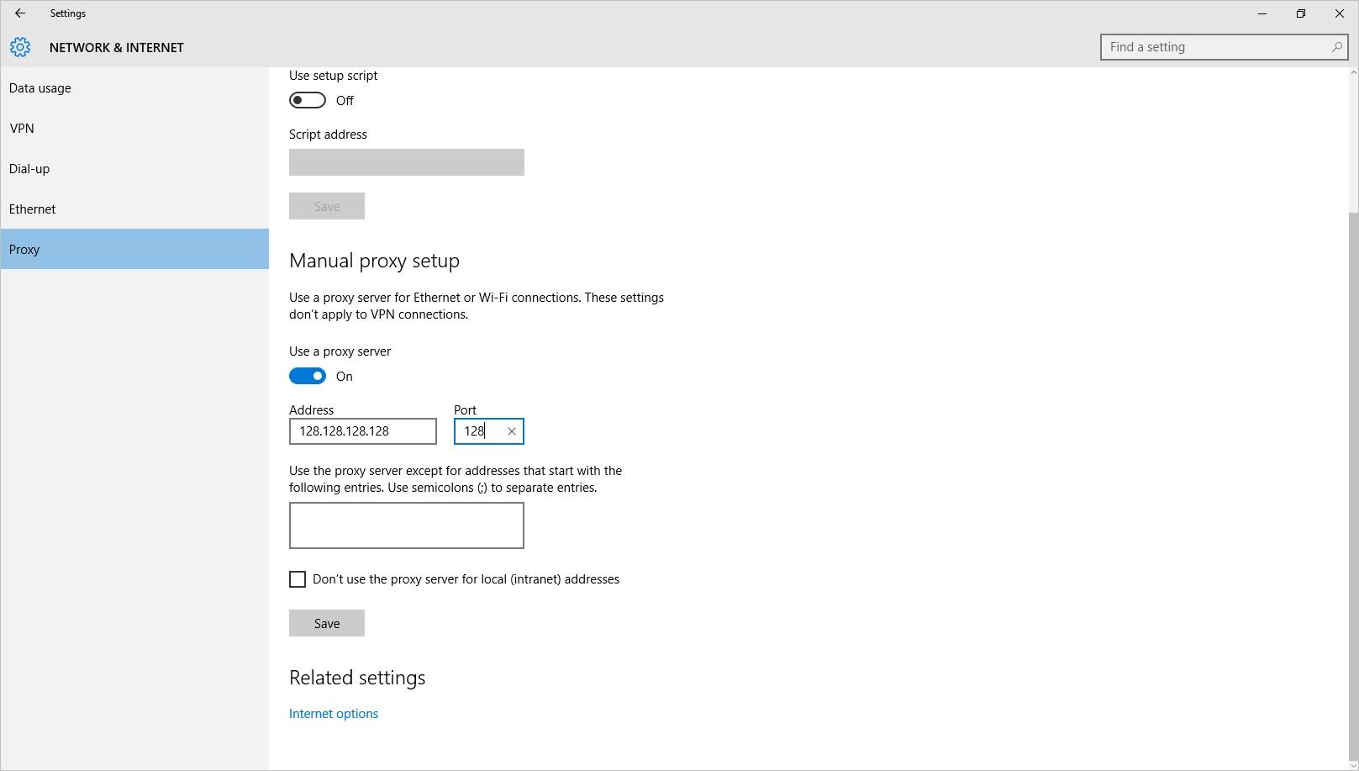Click the Settings gear icon

pos(20,47)
